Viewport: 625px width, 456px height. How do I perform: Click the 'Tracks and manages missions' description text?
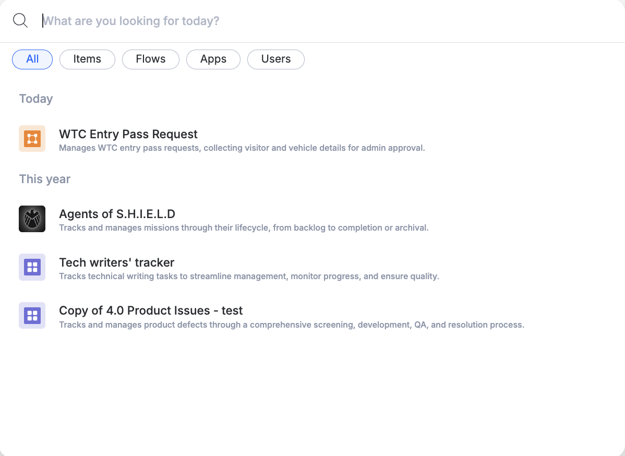[x=244, y=228]
